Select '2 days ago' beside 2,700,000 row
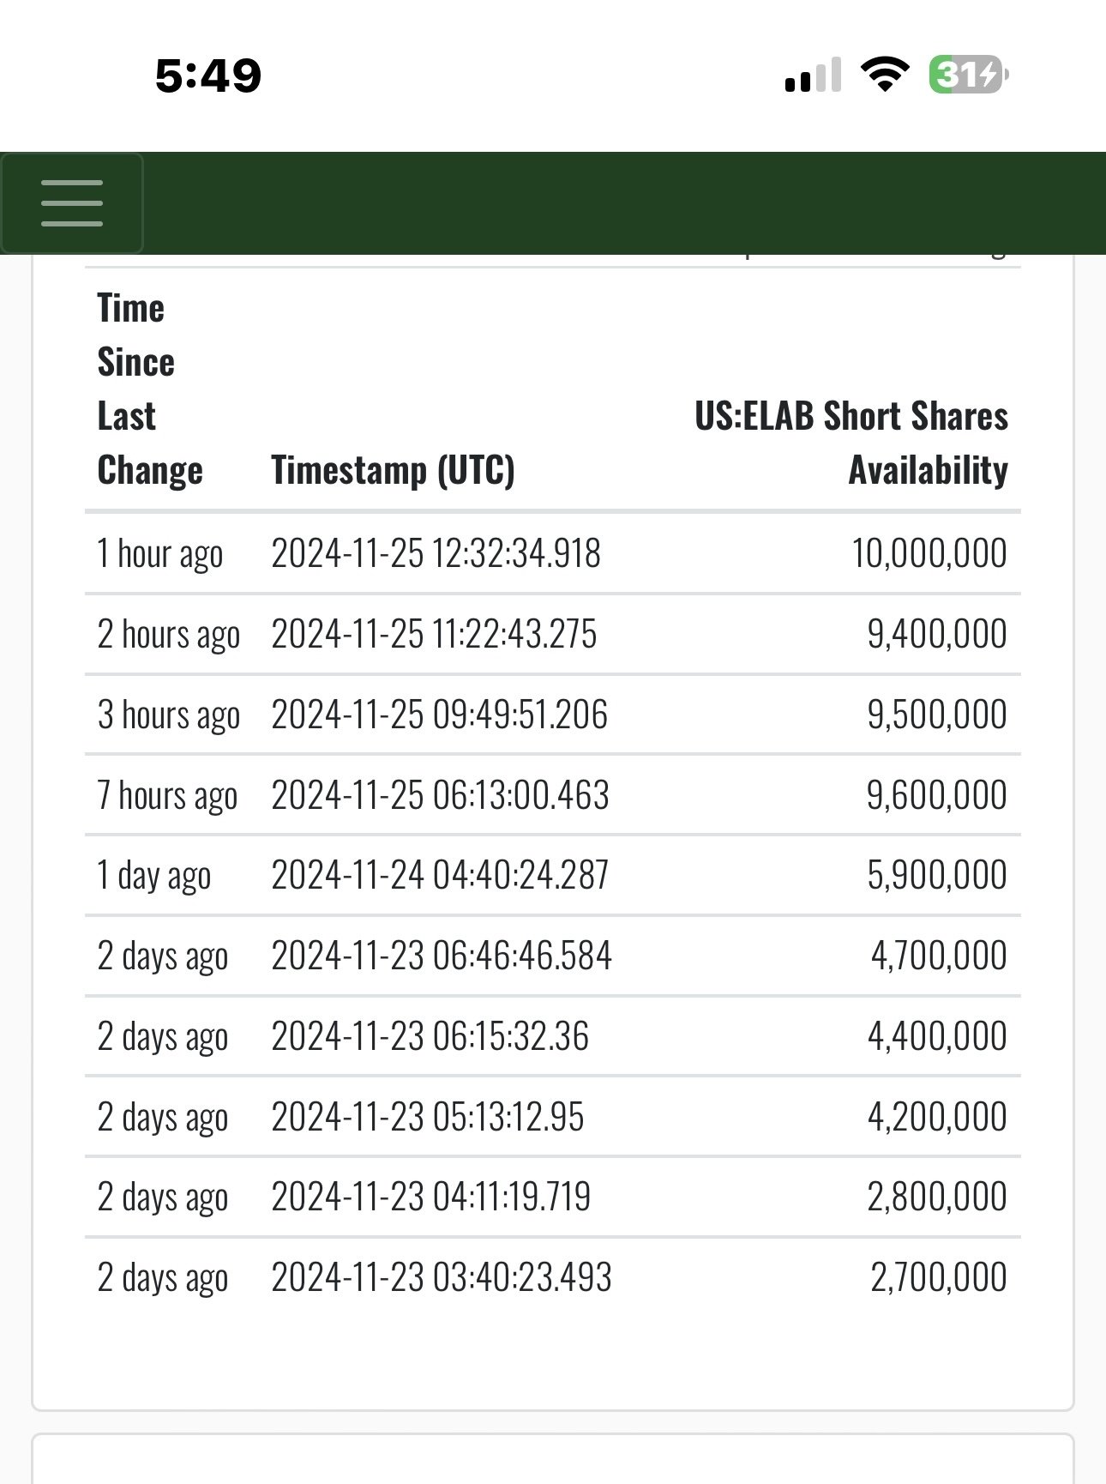This screenshot has width=1106, height=1484. [163, 1278]
